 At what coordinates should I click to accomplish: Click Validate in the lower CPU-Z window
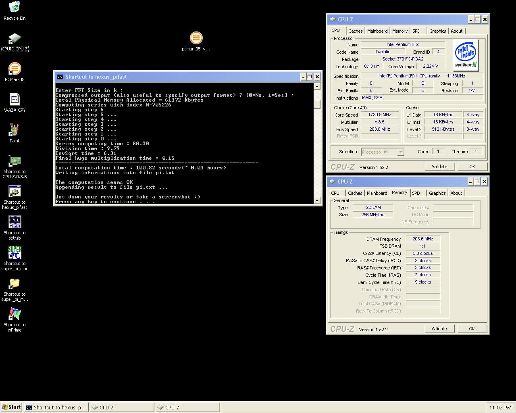(x=439, y=329)
